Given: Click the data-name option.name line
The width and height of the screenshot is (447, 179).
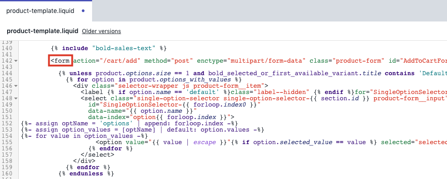Looking at the screenshot, I should point(143,111).
